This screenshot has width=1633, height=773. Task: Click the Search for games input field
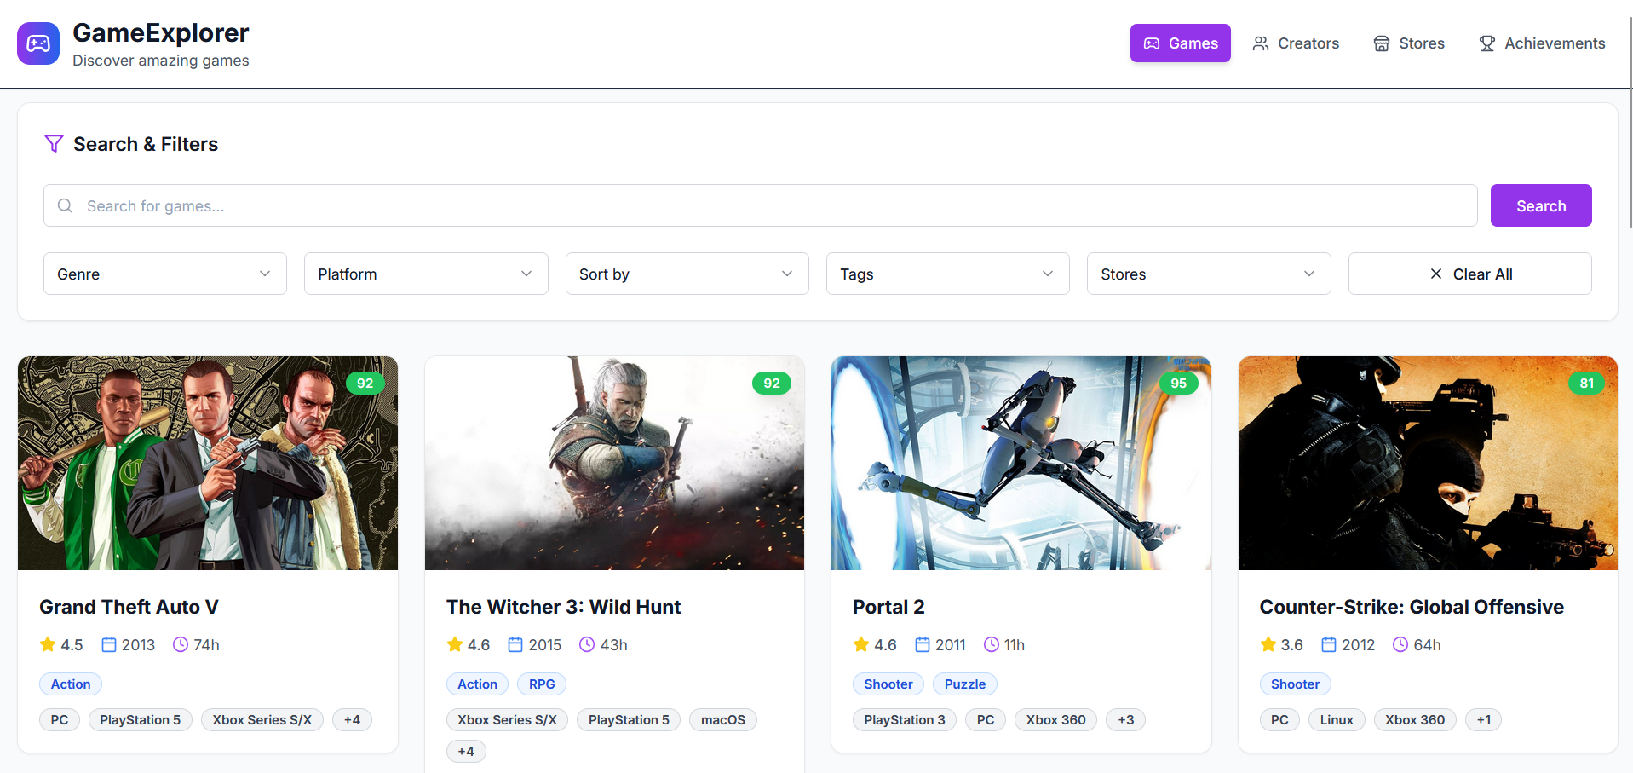coord(761,205)
